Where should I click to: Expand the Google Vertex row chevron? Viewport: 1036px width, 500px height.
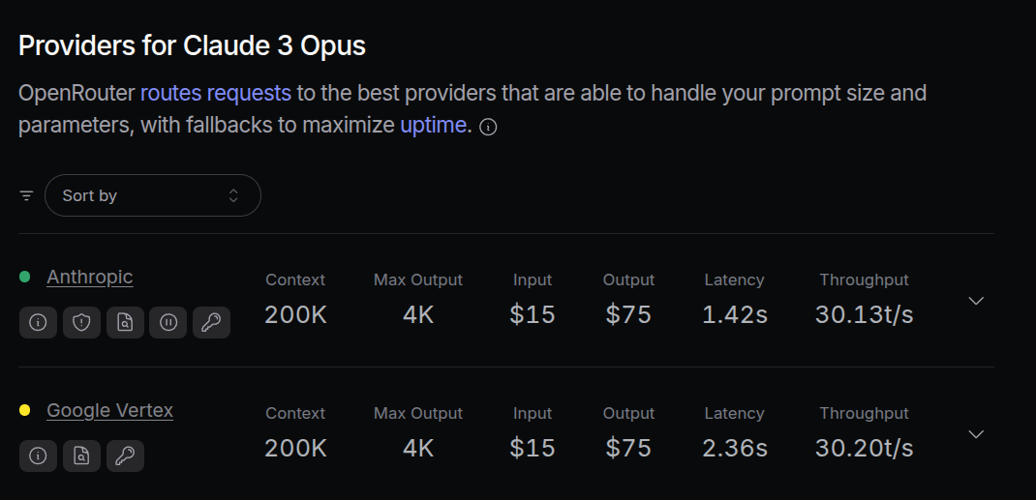tap(976, 434)
